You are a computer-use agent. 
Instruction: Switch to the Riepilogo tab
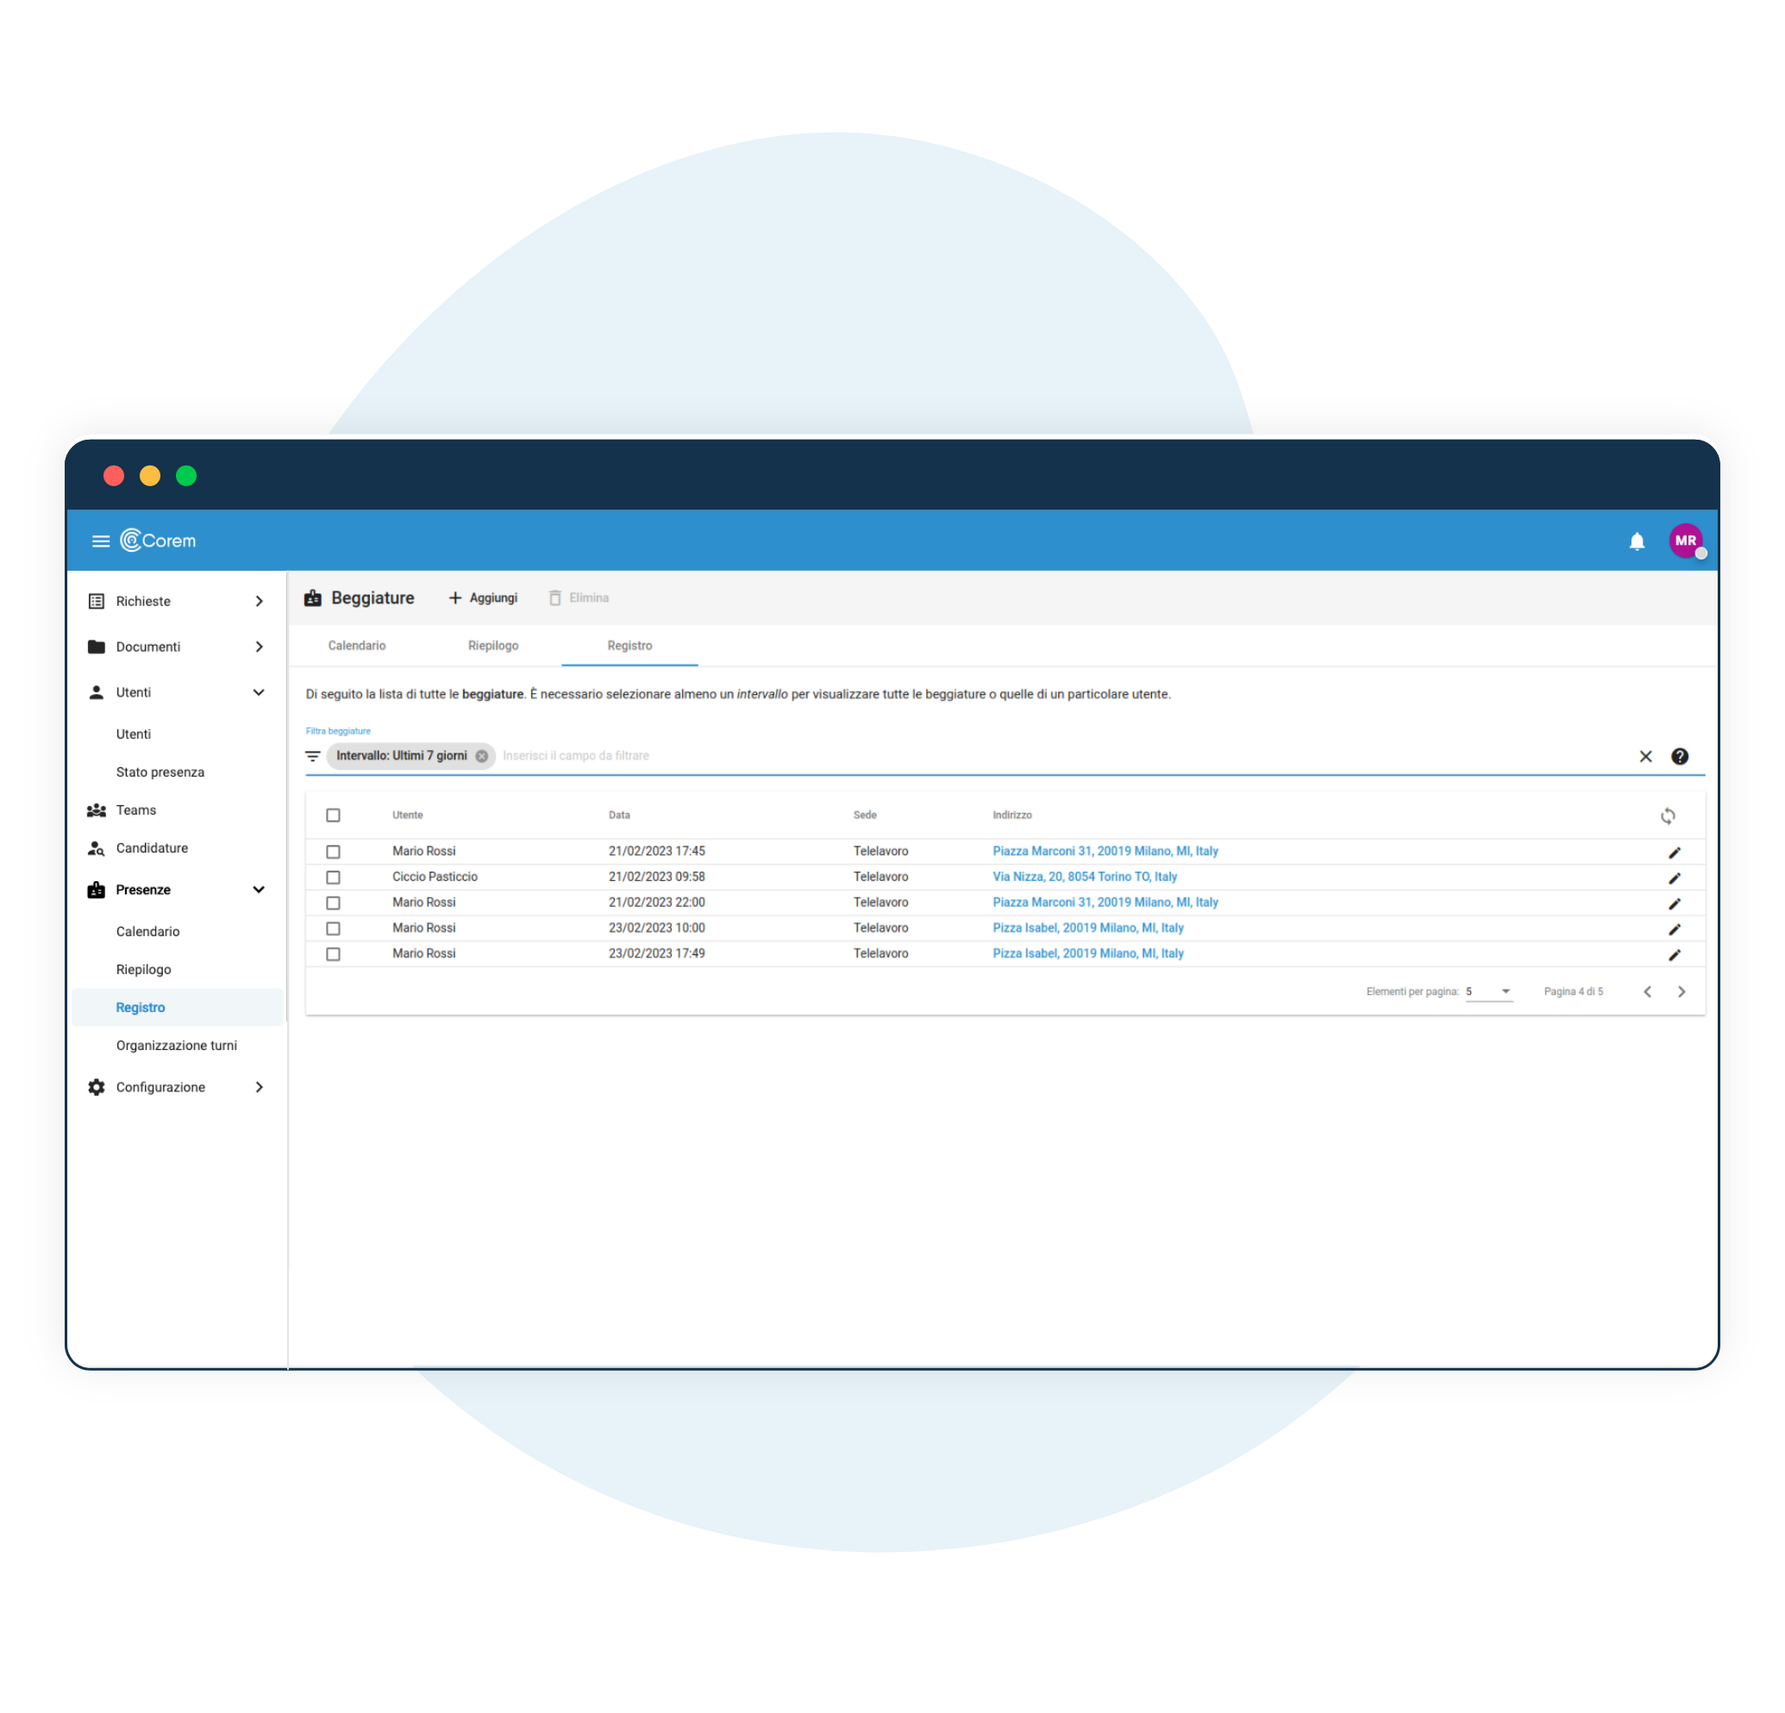[496, 646]
